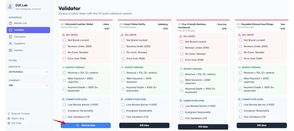Click the D2C Lab flask logo icon
This screenshot has height=131, width=294.
[x=11, y=6]
